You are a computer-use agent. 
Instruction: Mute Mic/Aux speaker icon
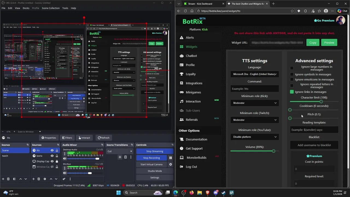pos(65,173)
